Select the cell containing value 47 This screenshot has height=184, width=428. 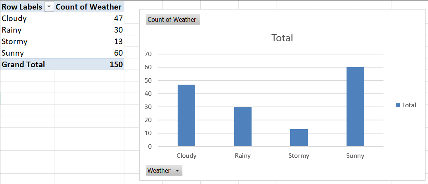tap(118, 19)
